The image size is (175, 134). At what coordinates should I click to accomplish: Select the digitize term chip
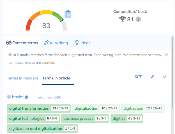[127, 119]
